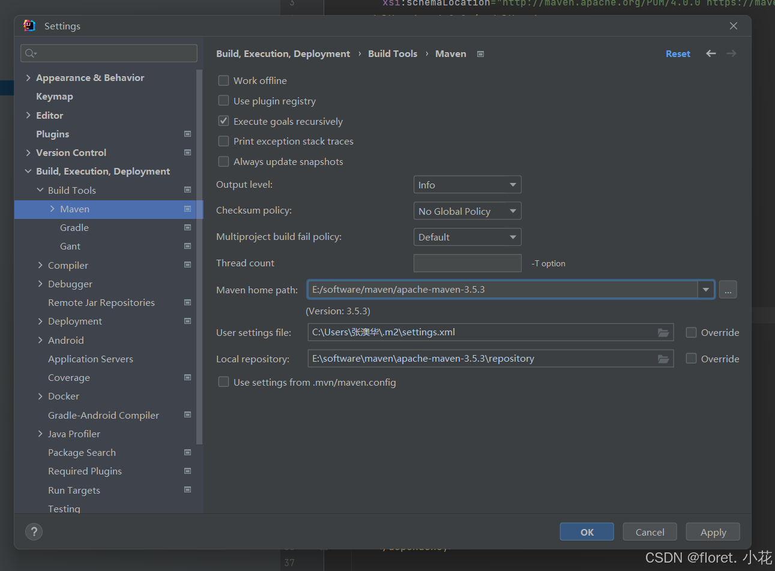Enable Always update snapshots
This screenshot has width=775, height=571.
223,161
